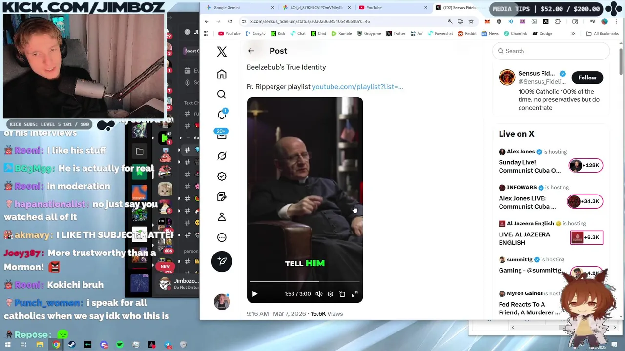
Task: Open the Drudge bookmark
Action: [x=542, y=34]
